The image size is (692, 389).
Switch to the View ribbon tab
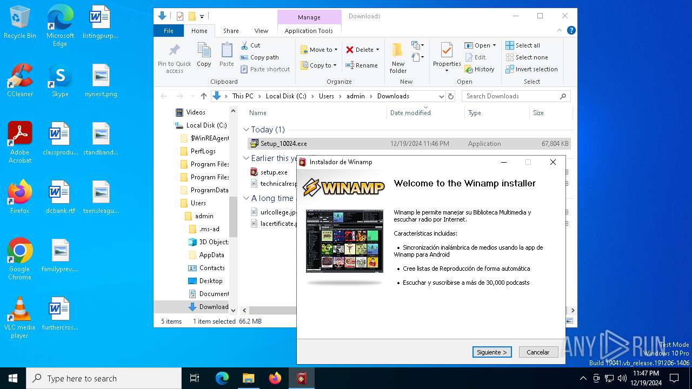tap(261, 31)
